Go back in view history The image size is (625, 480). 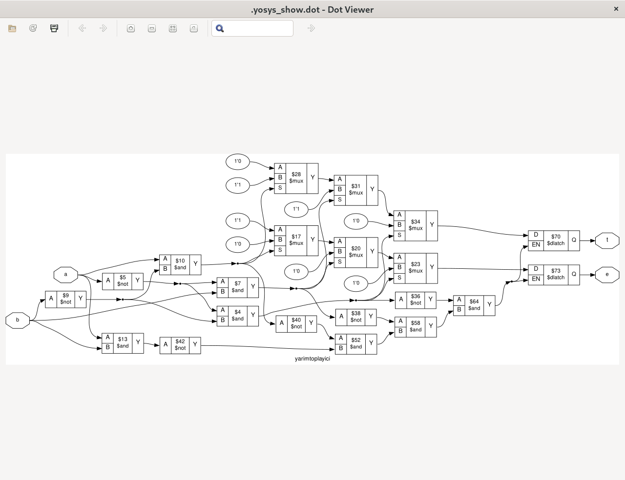[x=82, y=28]
